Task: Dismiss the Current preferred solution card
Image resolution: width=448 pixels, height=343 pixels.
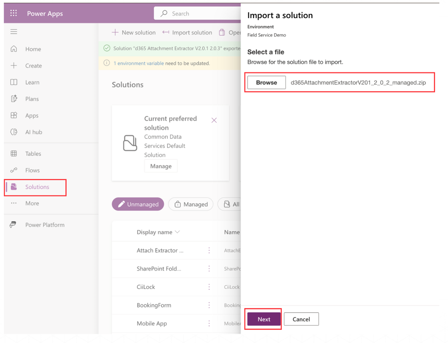Action: tap(214, 120)
